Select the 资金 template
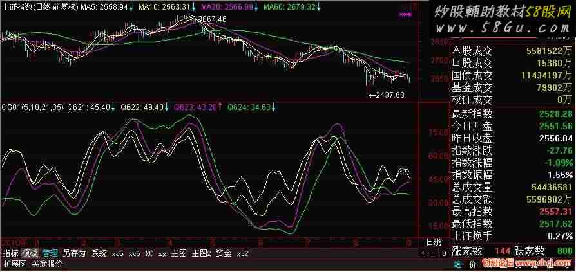This screenshot has width=576, height=272. coord(224,253)
